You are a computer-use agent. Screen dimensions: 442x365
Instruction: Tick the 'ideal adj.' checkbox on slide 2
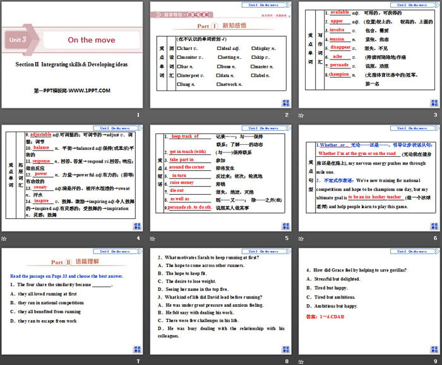[218, 48]
